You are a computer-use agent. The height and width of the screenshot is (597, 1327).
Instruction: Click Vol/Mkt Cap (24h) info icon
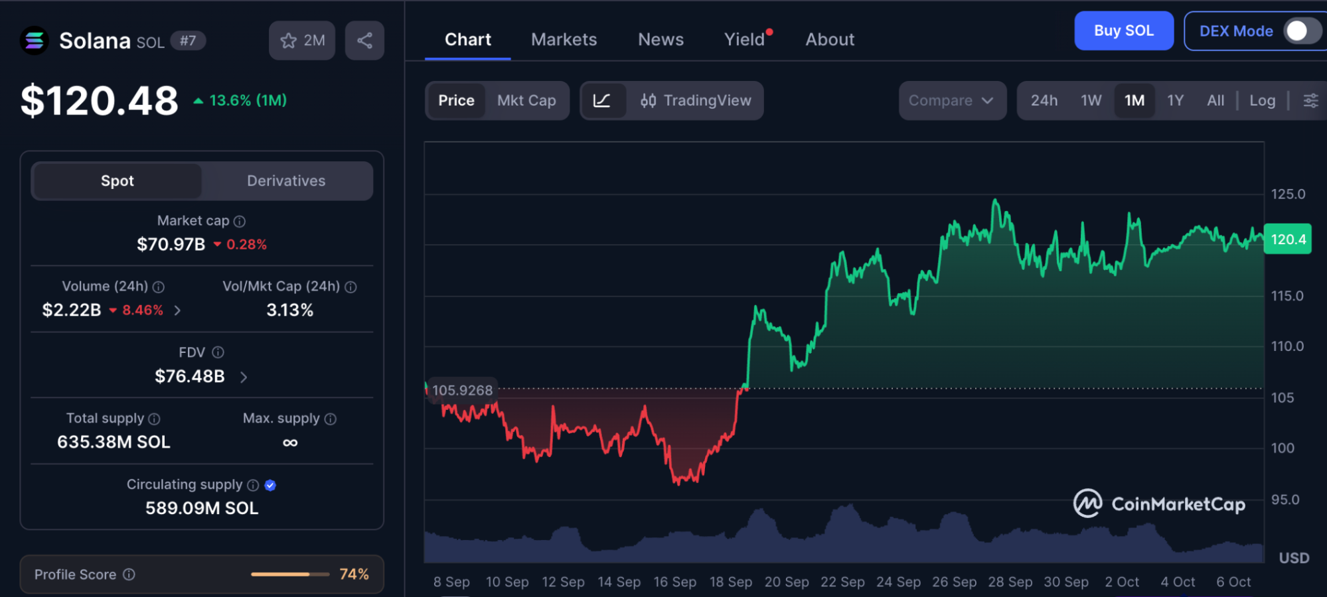[x=351, y=287]
